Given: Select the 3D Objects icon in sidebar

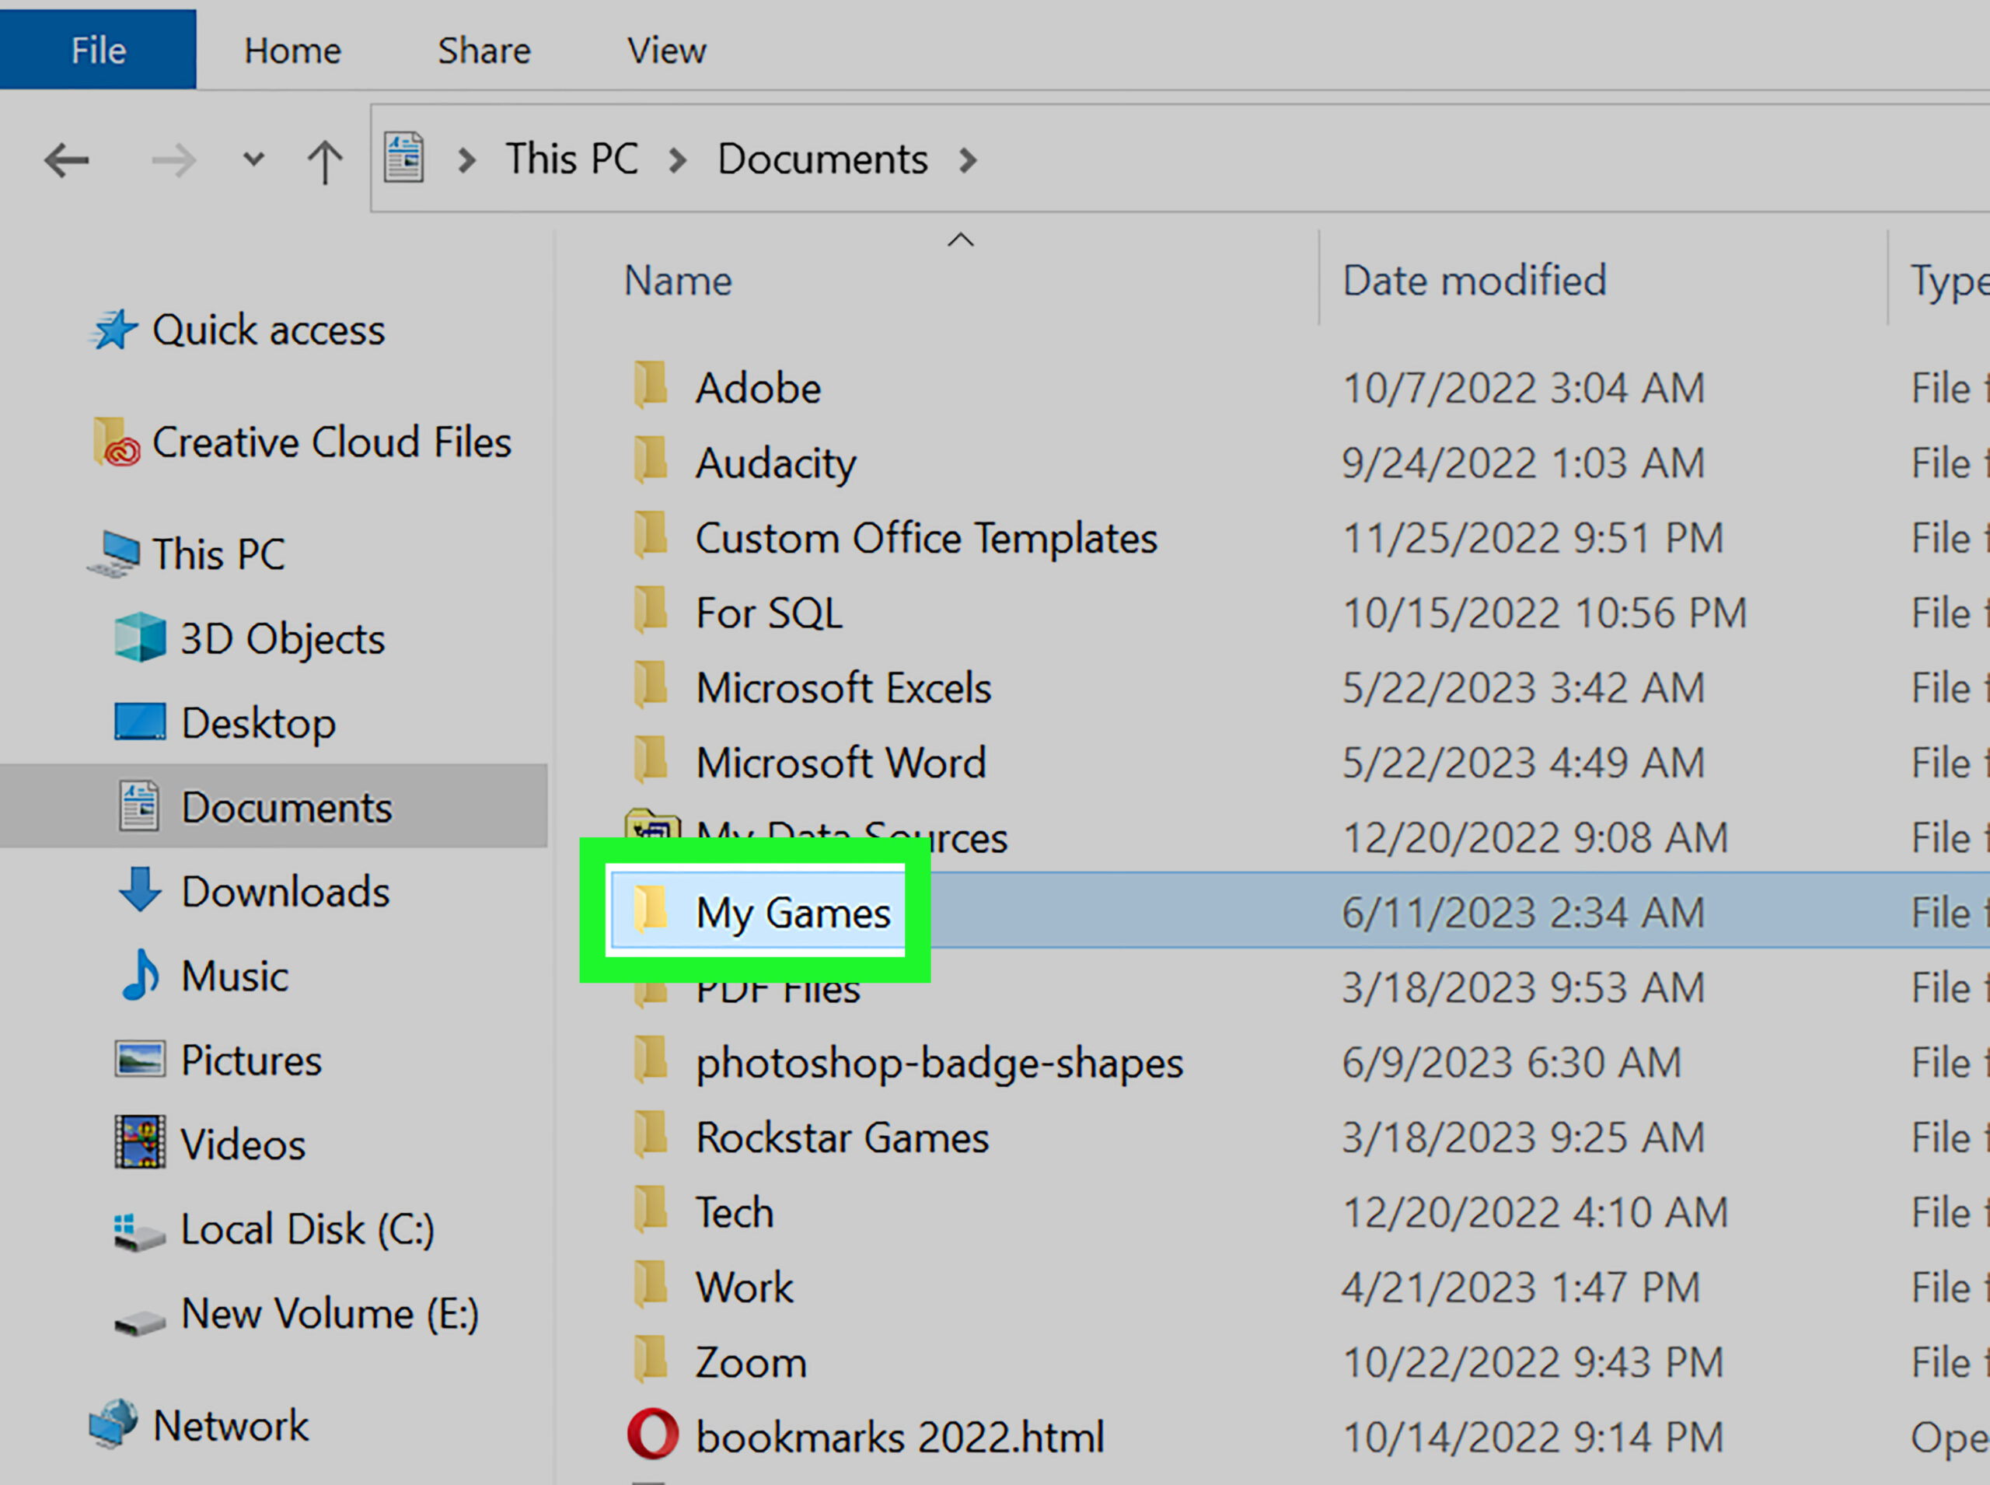Looking at the screenshot, I should tap(139, 638).
